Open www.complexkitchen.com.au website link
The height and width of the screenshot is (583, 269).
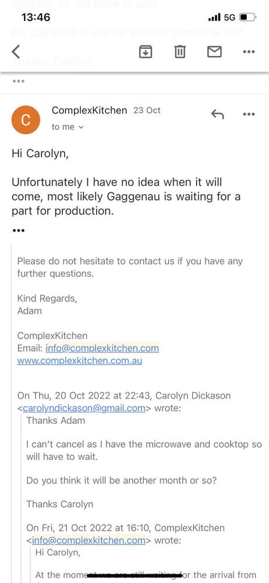pos(80,361)
